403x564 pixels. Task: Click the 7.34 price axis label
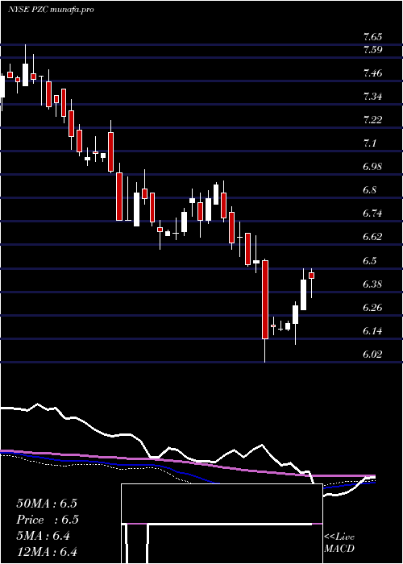tap(372, 97)
